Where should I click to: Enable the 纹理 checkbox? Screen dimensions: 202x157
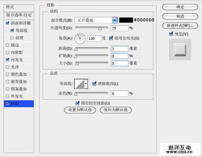click(x=12, y=38)
